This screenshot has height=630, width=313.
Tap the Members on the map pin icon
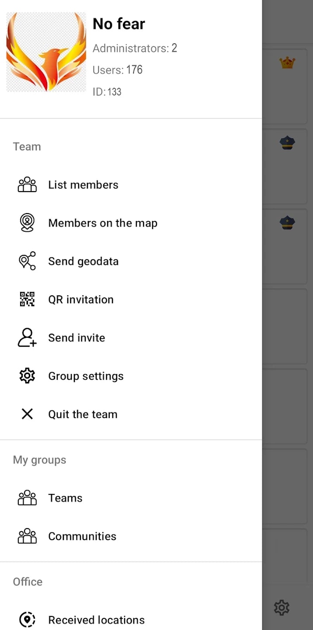27,223
